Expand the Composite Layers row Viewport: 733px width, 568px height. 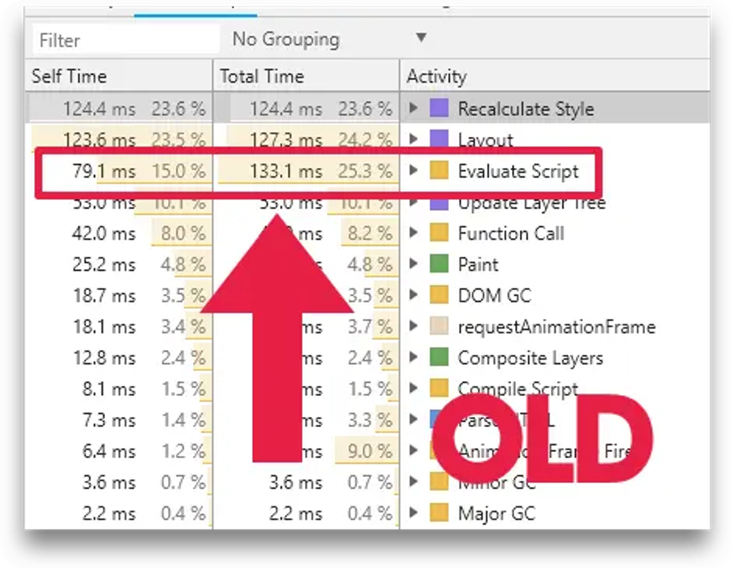[x=414, y=357]
